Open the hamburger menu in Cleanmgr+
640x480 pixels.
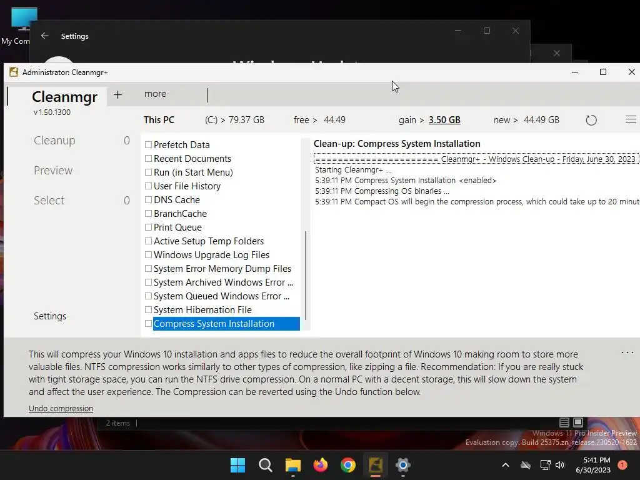[x=631, y=119]
